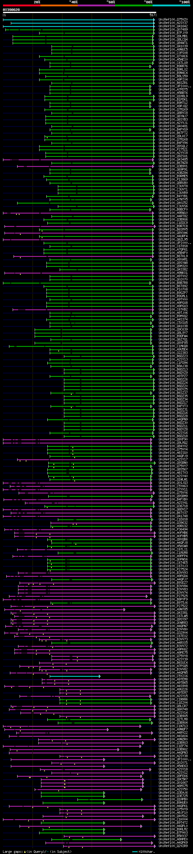Click hit label UniRef100_Q01JQ3
The width and height of the screenshot is (193, 854).
pos(173,483)
